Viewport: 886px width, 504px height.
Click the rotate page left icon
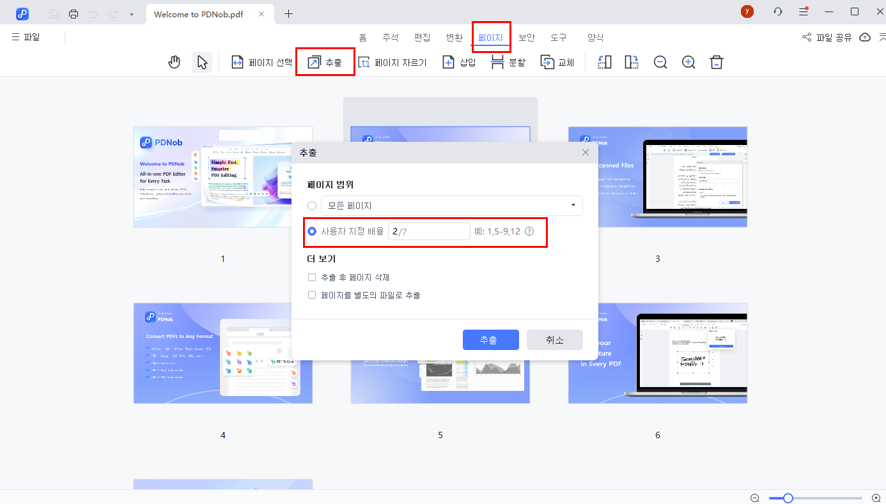[x=604, y=62]
